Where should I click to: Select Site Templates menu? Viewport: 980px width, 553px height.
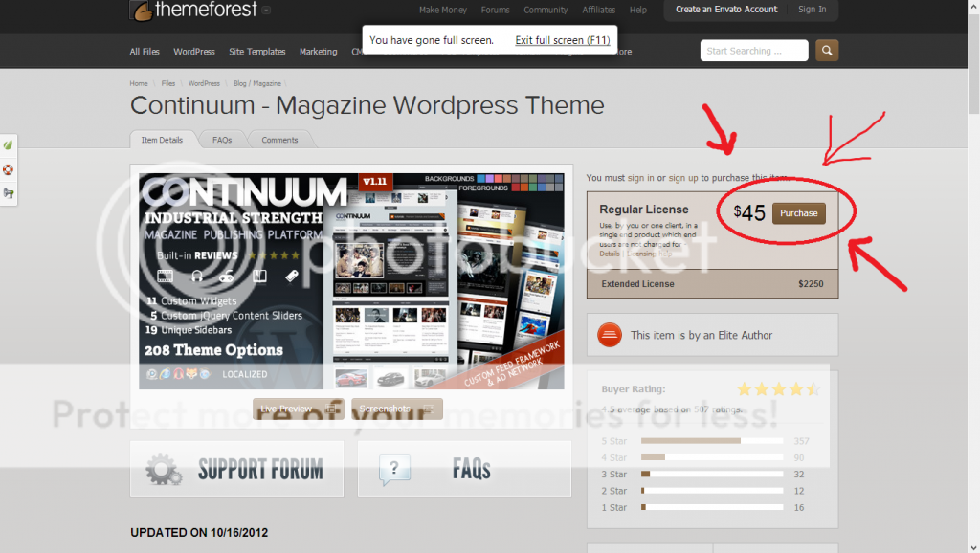256,52
